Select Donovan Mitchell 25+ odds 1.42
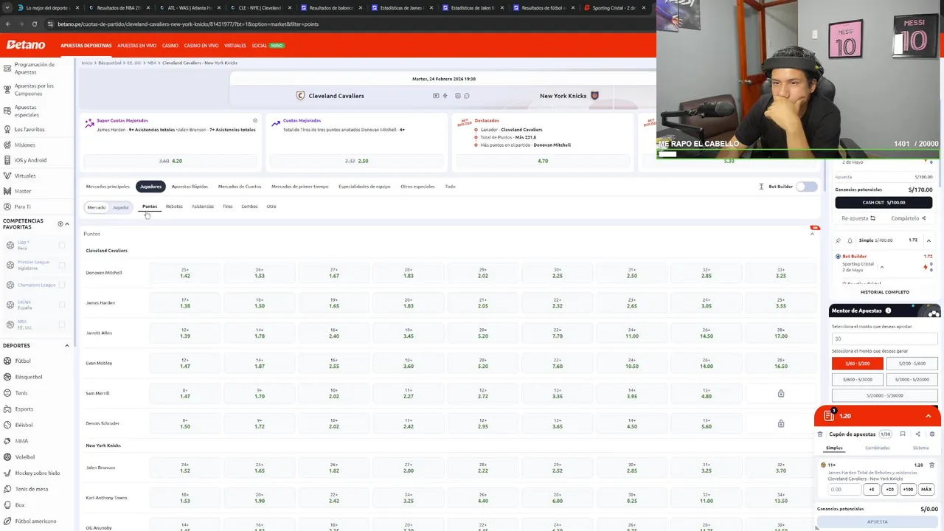944x531 pixels. 185,273
